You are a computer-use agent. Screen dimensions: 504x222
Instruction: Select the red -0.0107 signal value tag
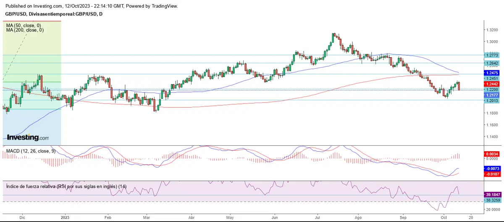pyautogui.click(x=492, y=174)
